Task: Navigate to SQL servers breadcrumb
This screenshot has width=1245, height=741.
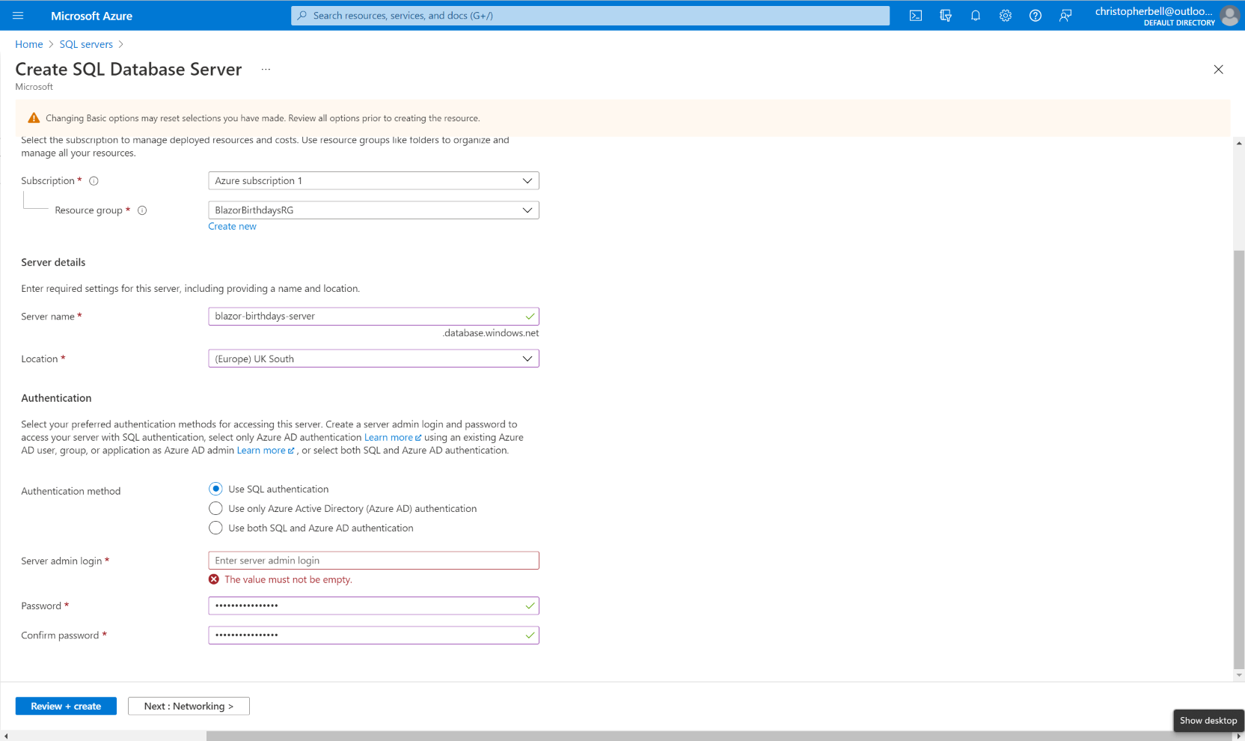Action: [x=86, y=44]
